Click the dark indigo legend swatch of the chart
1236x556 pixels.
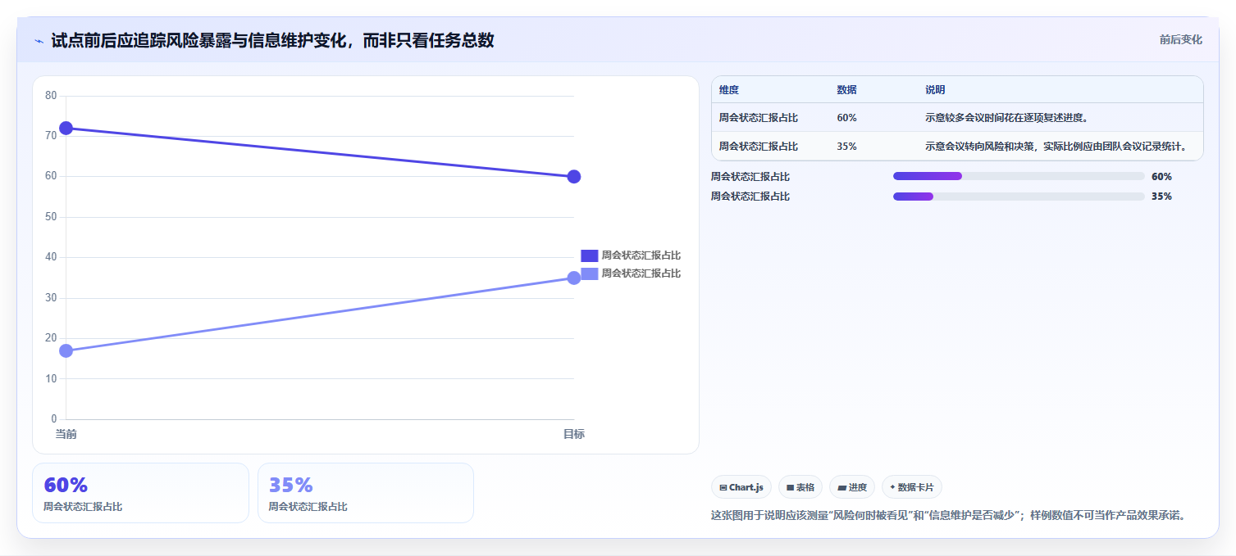tap(589, 255)
